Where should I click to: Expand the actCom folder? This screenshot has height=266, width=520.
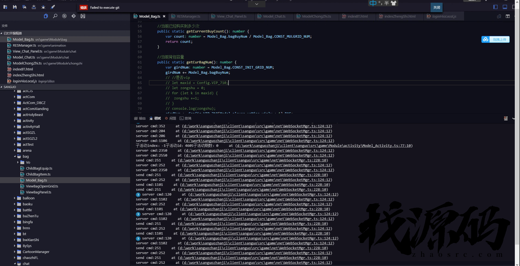click(x=15, y=97)
